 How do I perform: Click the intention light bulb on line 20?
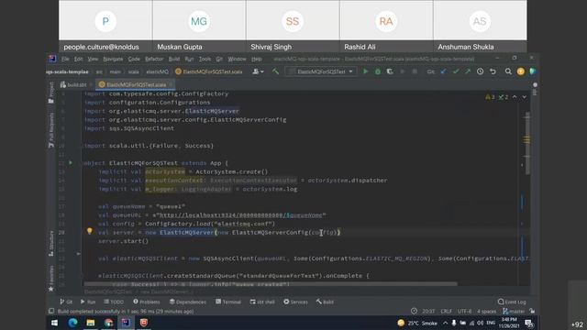pos(90,231)
